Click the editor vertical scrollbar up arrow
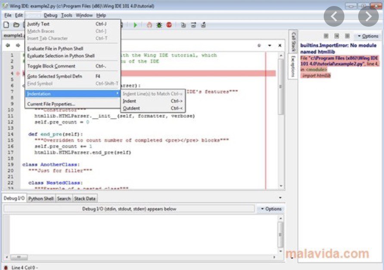 281,55
